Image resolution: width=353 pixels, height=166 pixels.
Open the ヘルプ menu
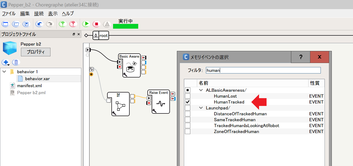click(x=68, y=13)
